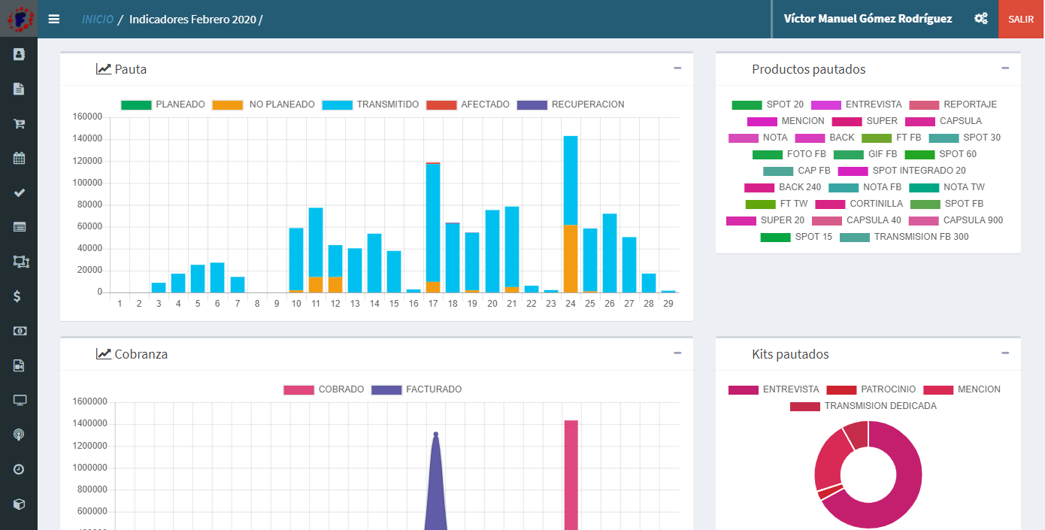This screenshot has height=530, width=1045.
Task: Open the money bill sidebar icon
Action: (19, 331)
